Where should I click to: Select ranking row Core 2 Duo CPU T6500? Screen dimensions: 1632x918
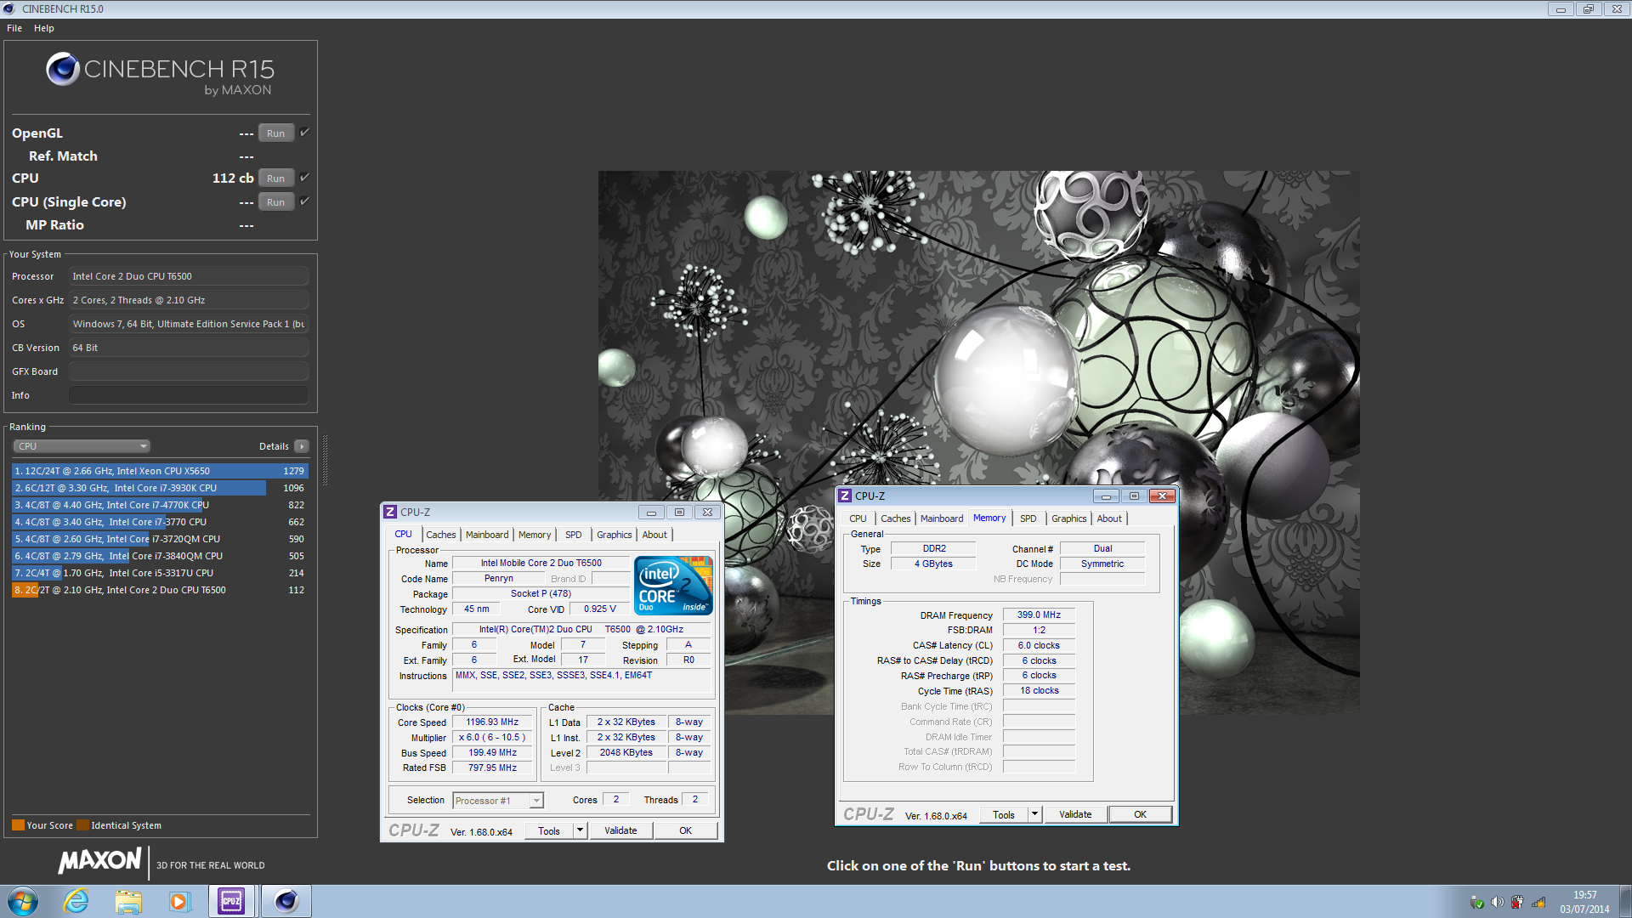pos(160,590)
